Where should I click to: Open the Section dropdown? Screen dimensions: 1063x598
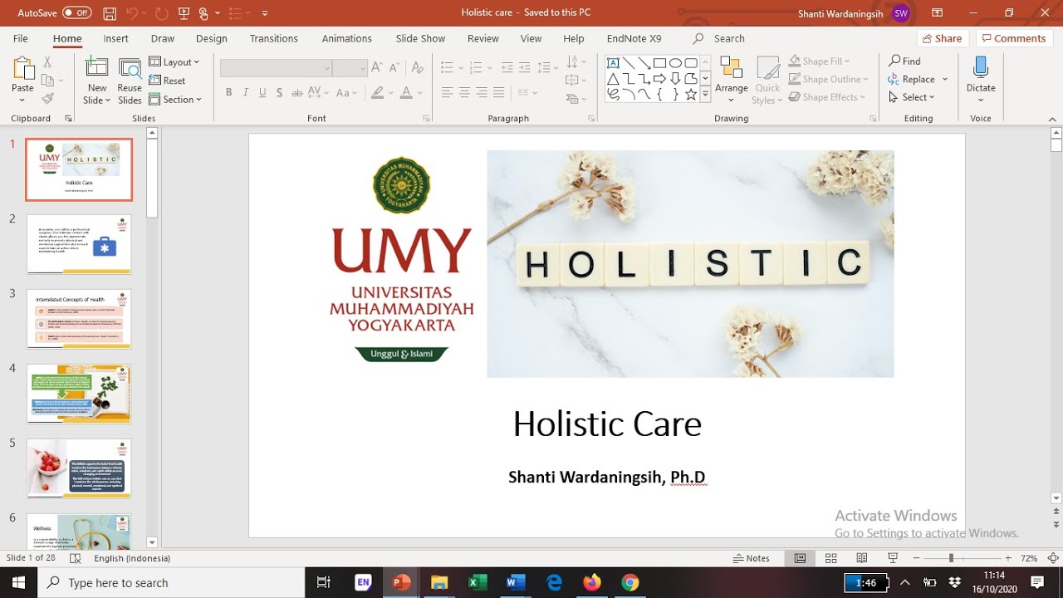coord(175,99)
